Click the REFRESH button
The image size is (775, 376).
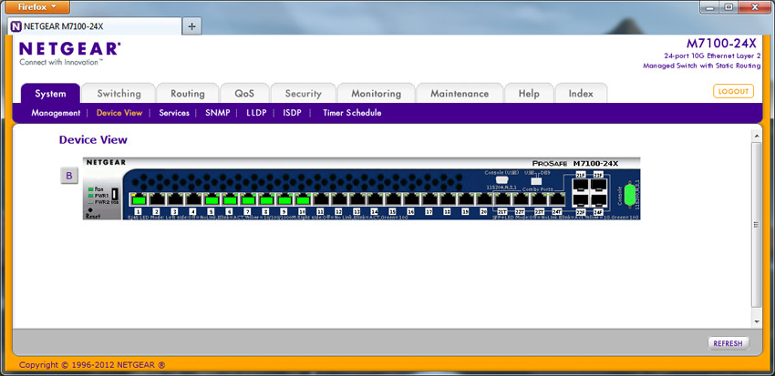click(x=728, y=343)
